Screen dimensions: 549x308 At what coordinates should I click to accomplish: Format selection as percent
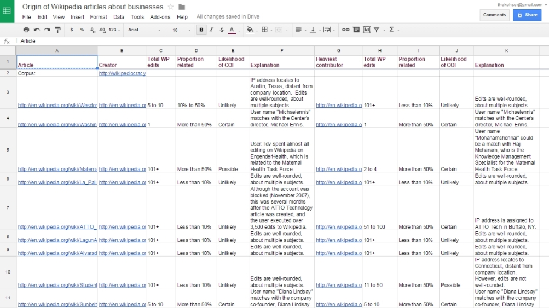point(82,30)
